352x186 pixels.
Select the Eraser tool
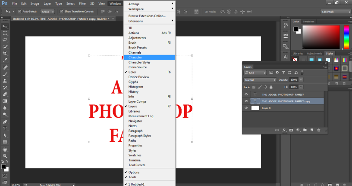tap(5, 94)
